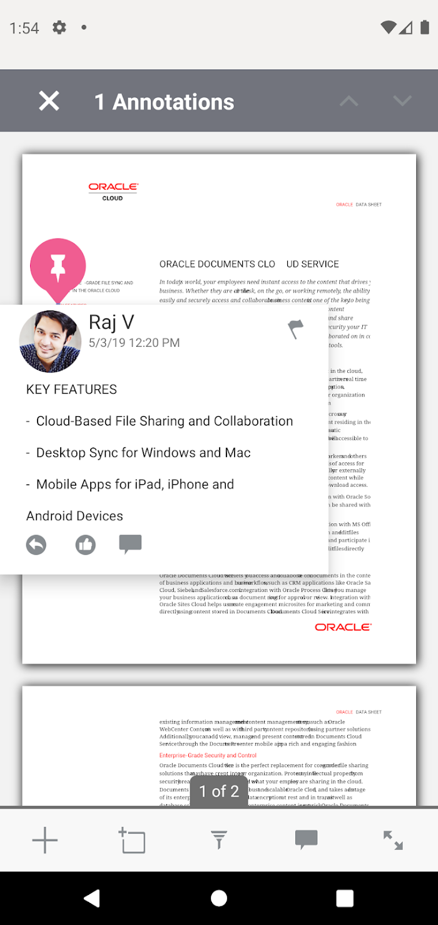Like the annotation with thumbs-up icon
The image size is (438, 925).
point(86,545)
